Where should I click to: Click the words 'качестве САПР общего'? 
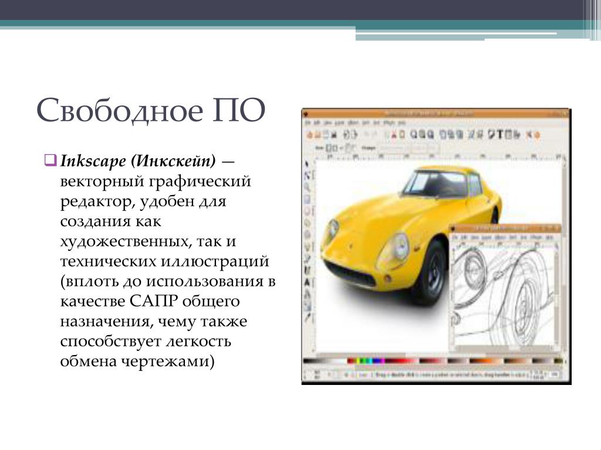tap(150, 301)
